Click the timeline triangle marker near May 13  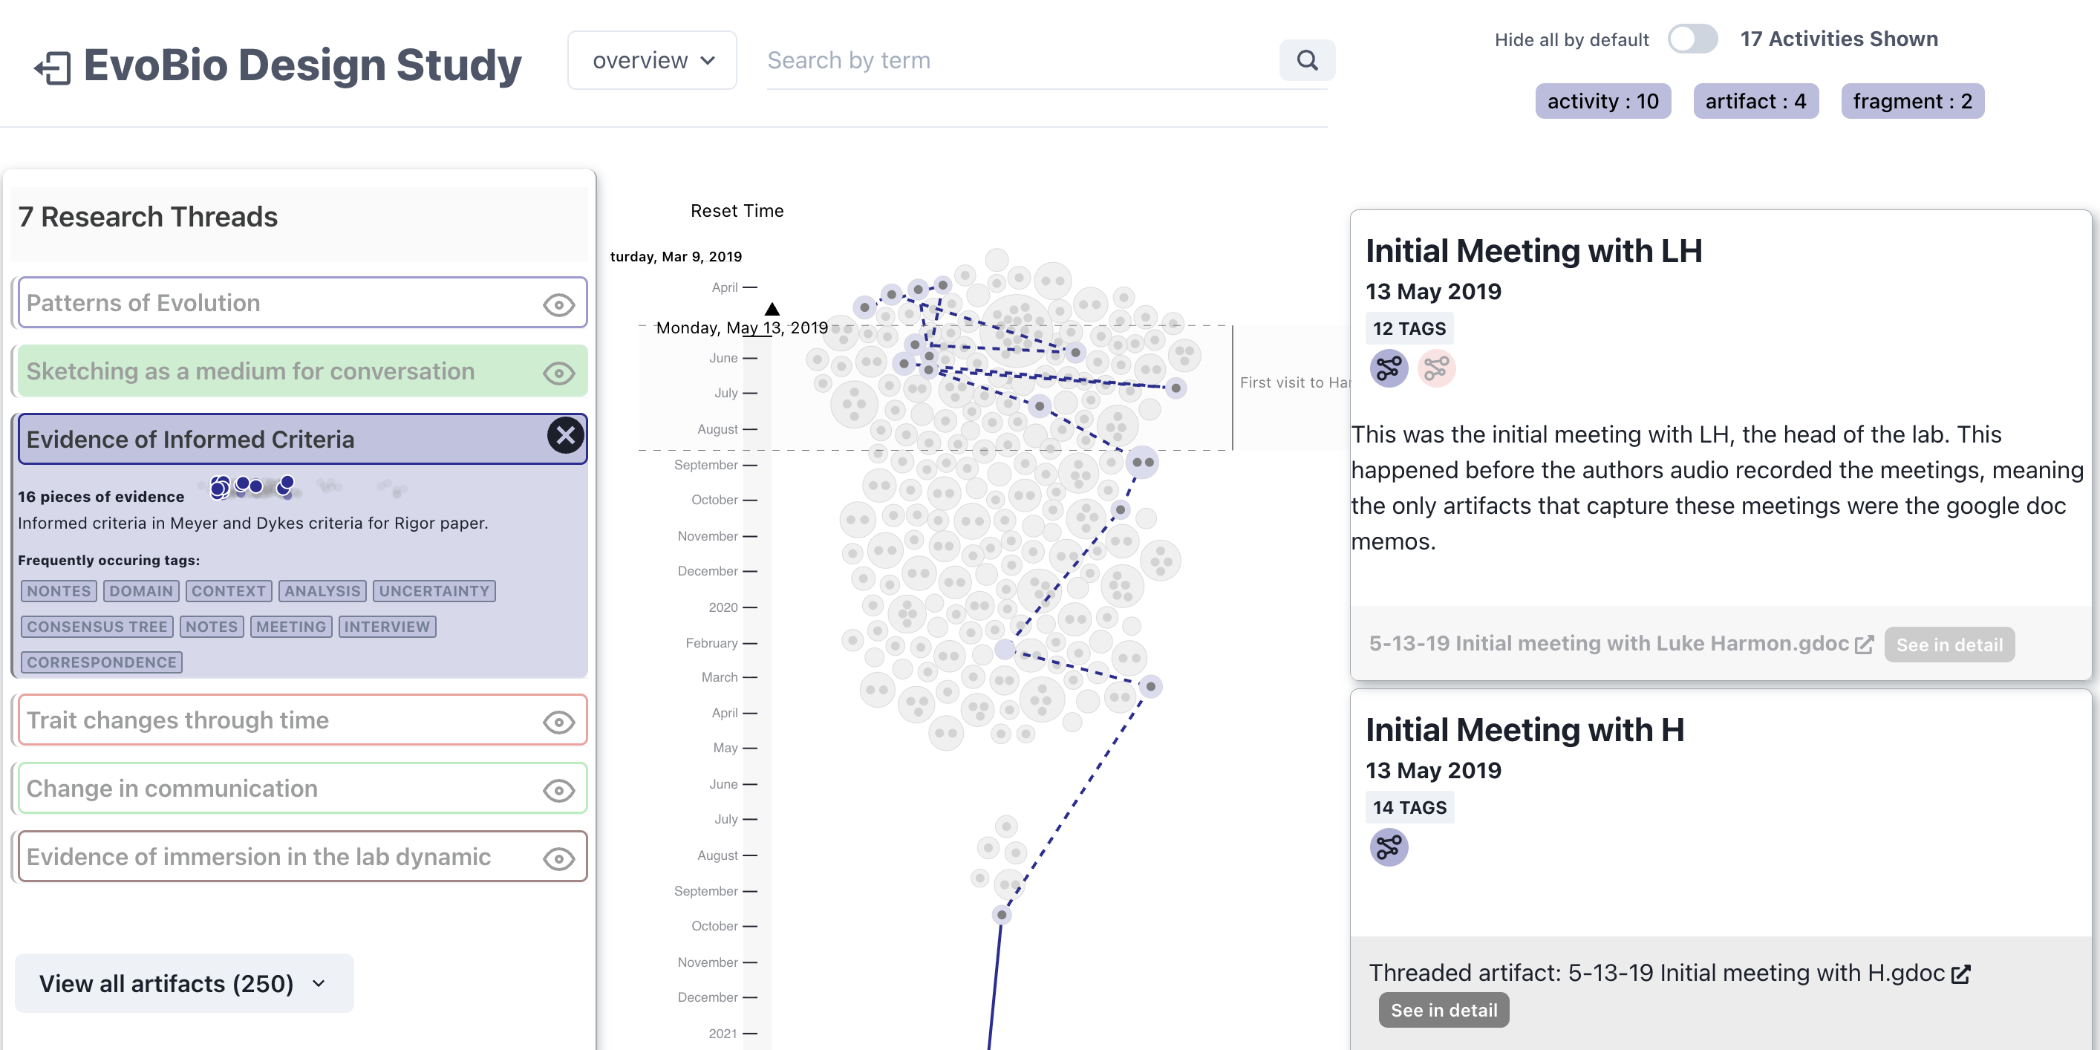[772, 309]
